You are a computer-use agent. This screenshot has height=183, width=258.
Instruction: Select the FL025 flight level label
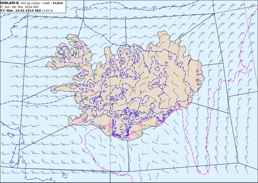58,3
